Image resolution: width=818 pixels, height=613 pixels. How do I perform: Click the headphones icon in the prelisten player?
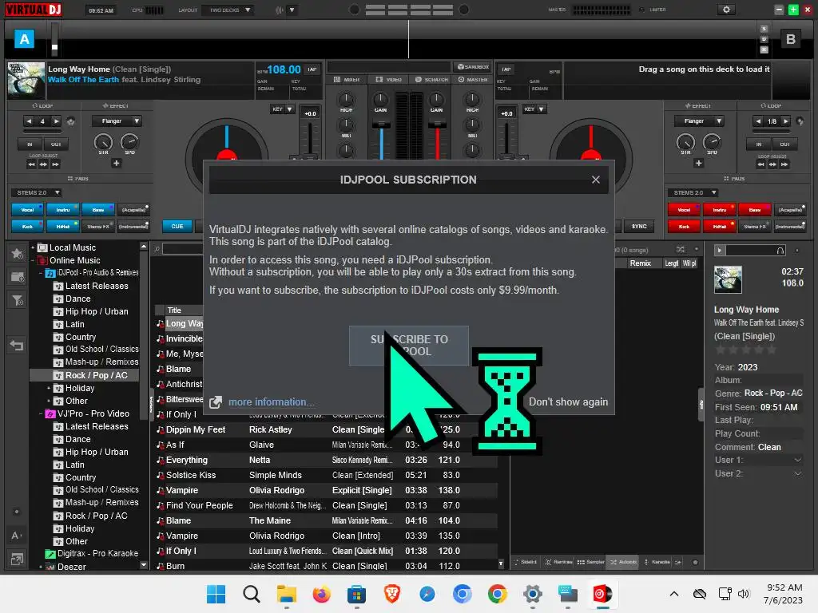(780, 251)
